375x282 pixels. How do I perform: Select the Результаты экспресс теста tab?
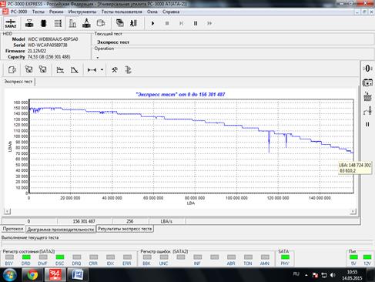pyautogui.click(x=125, y=229)
